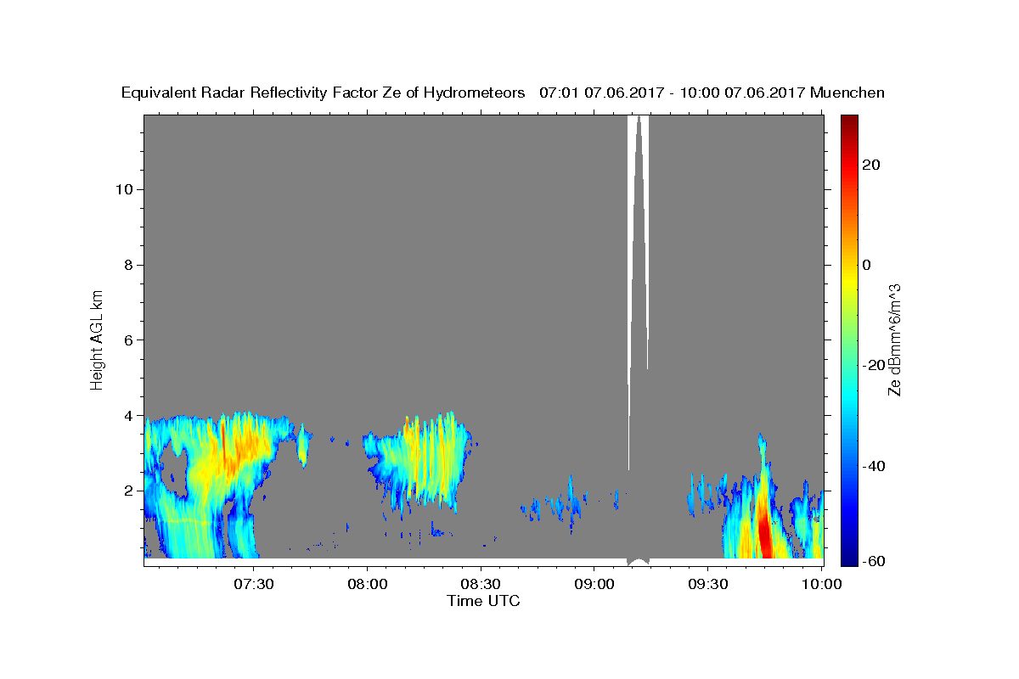The width and height of the screenshot is (1019, 679).
Task: Click the red high-reflectivity core near 09:45
Action: pos(765,531)
